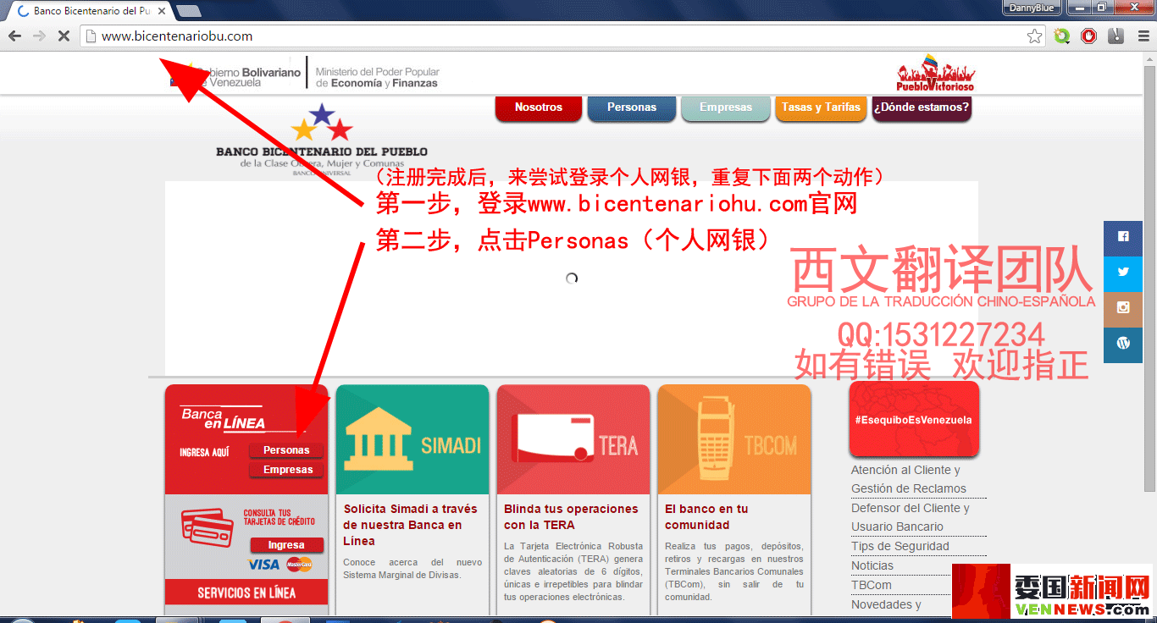Click Personas under Banca en Línea
The image size is (1157, 623).
pos(286,450)
